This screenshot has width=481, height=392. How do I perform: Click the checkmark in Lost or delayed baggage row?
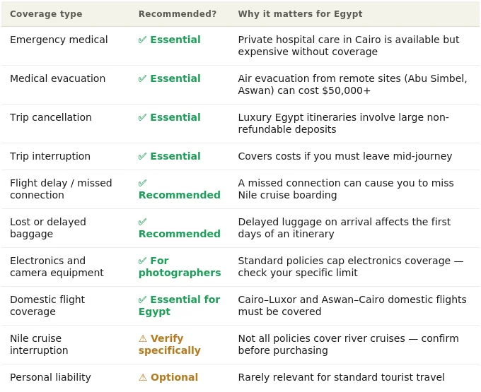[142, 222]
